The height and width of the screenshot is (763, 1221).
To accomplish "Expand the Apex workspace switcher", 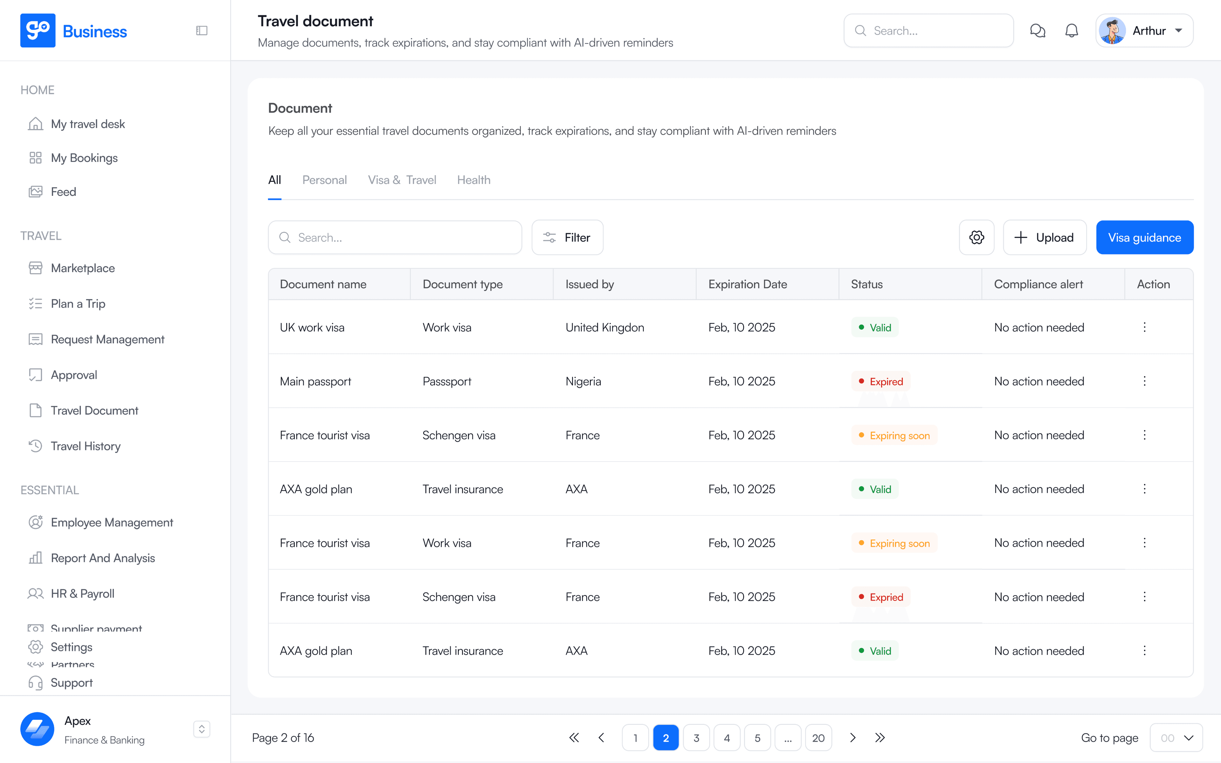I will click(202, 729).
